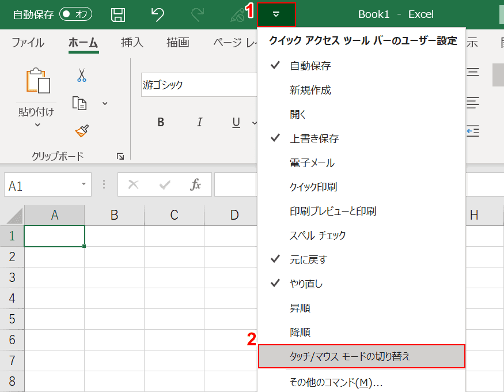This screenshot has width=504, height=392.
Task: Switch to the 挿入 tab
Action: [132, 43]
